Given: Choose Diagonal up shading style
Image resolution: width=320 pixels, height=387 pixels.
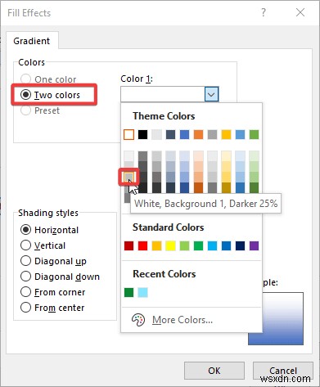Looking at the screenshot, I should (25, 261).
